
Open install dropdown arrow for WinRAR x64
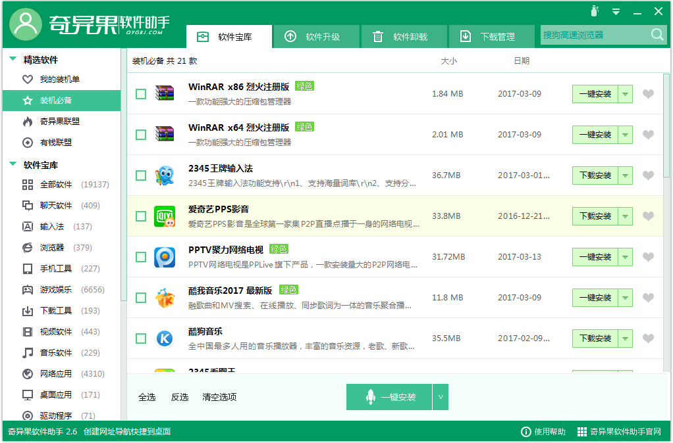tap(626, 135)
